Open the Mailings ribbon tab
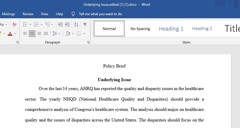This screenshot has width=240, height=128. [x=8, y=14]
